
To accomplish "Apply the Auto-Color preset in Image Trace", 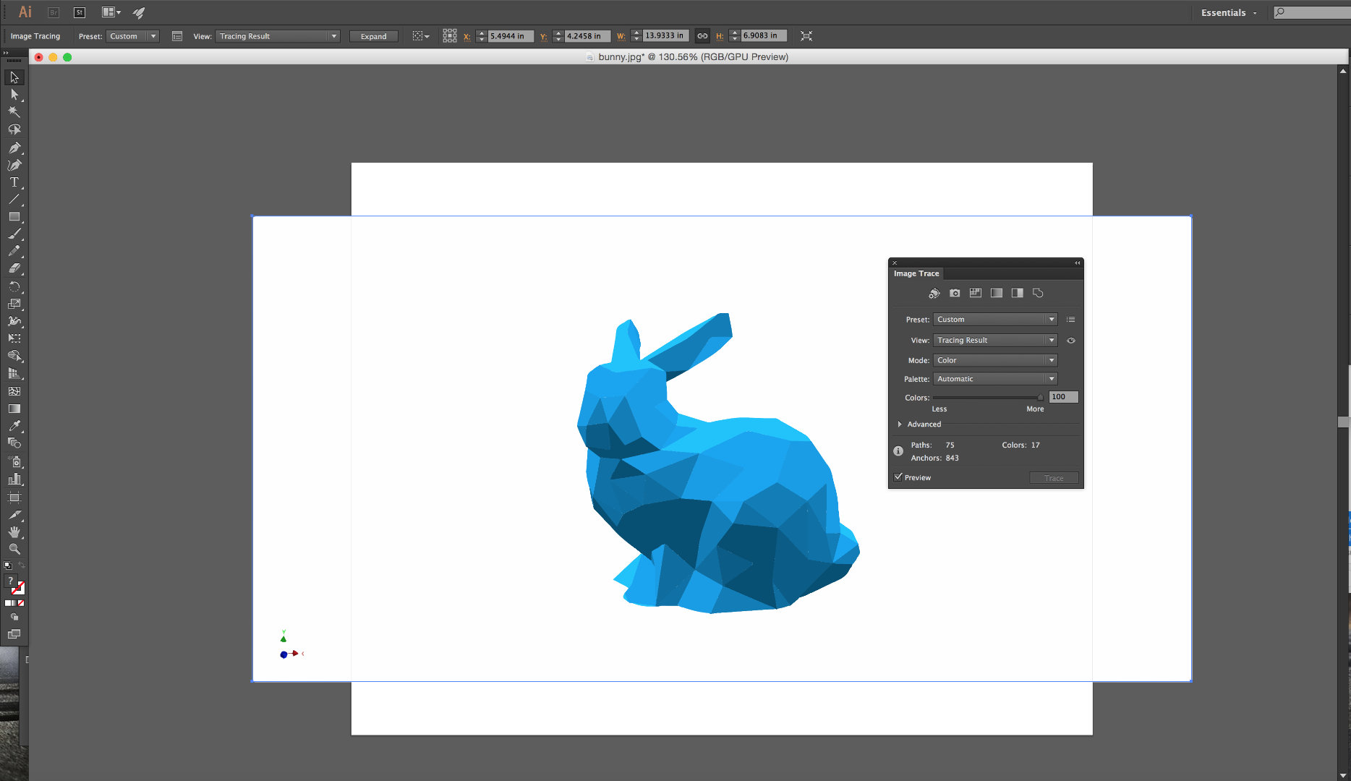I will coord(934,293).
